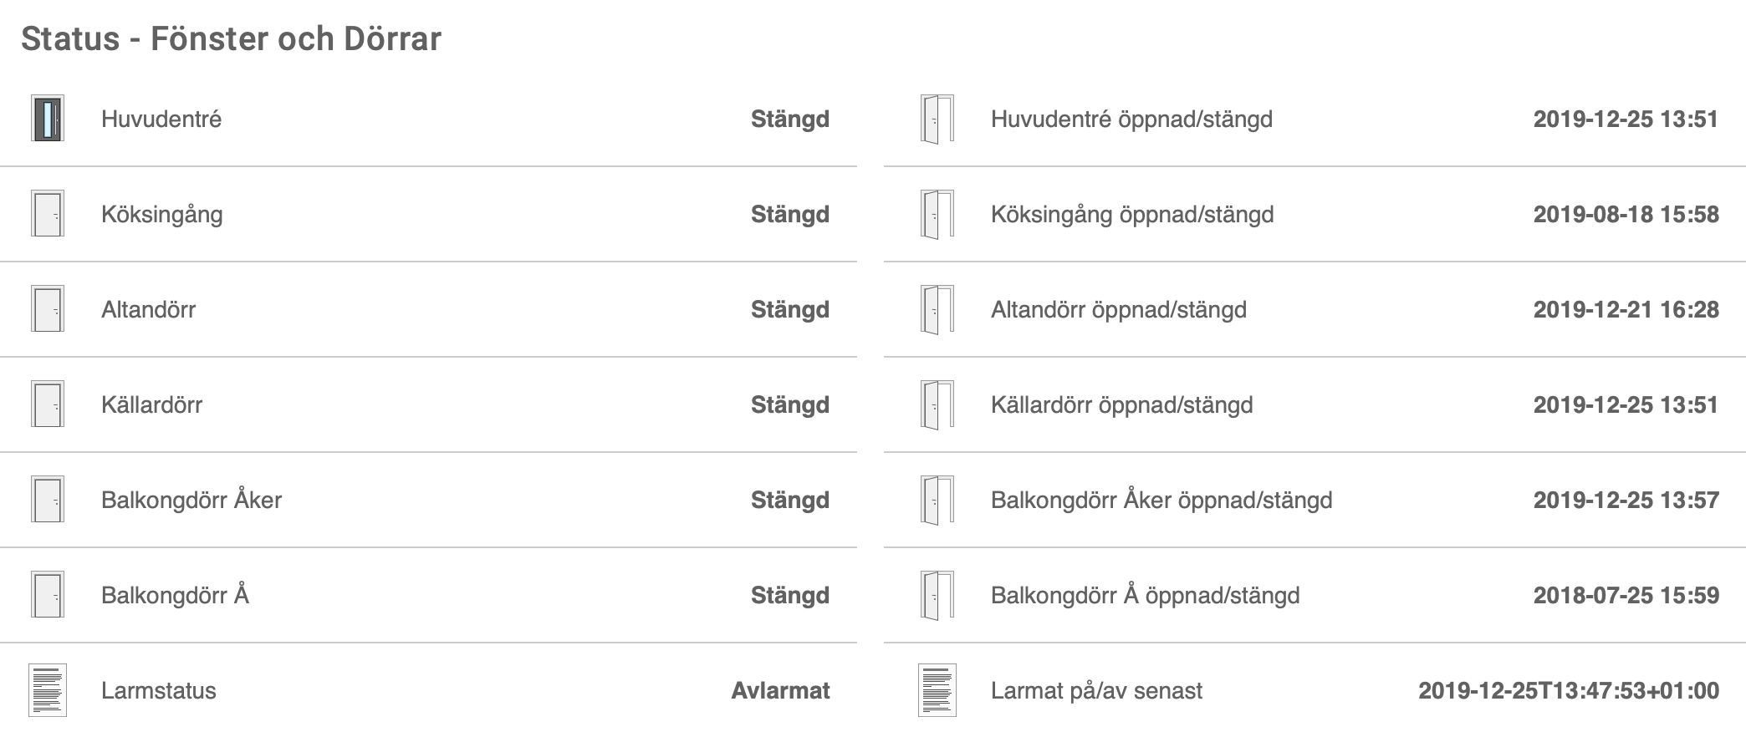Image resolution: width=1746 pixels, height=732 pixels.
Task: Click the Köksingång closed door icon
Action: coord(48,214)
